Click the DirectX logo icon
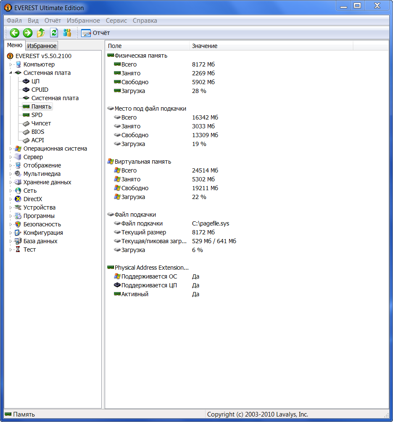Viewport: 393px width, 422px height. click(x=18, y=199)
